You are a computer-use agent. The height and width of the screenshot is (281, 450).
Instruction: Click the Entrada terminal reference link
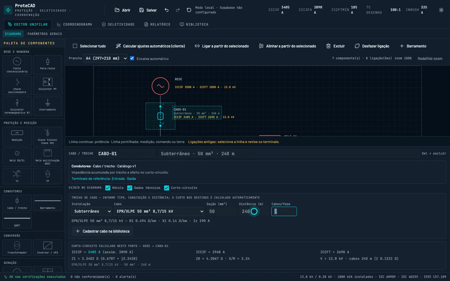[x=118, y=179]
